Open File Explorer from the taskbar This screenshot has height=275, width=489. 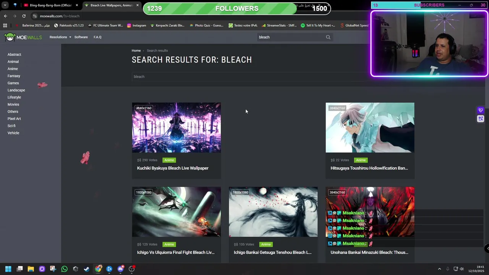point(31,269)
